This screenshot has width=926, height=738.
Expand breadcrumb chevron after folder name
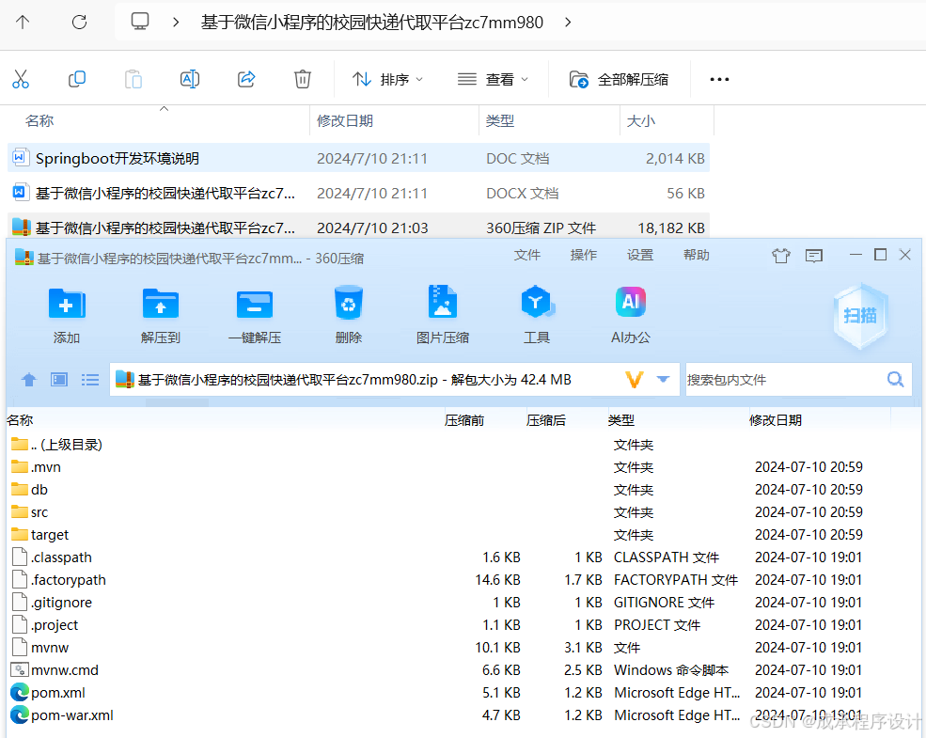click(568, 23)
